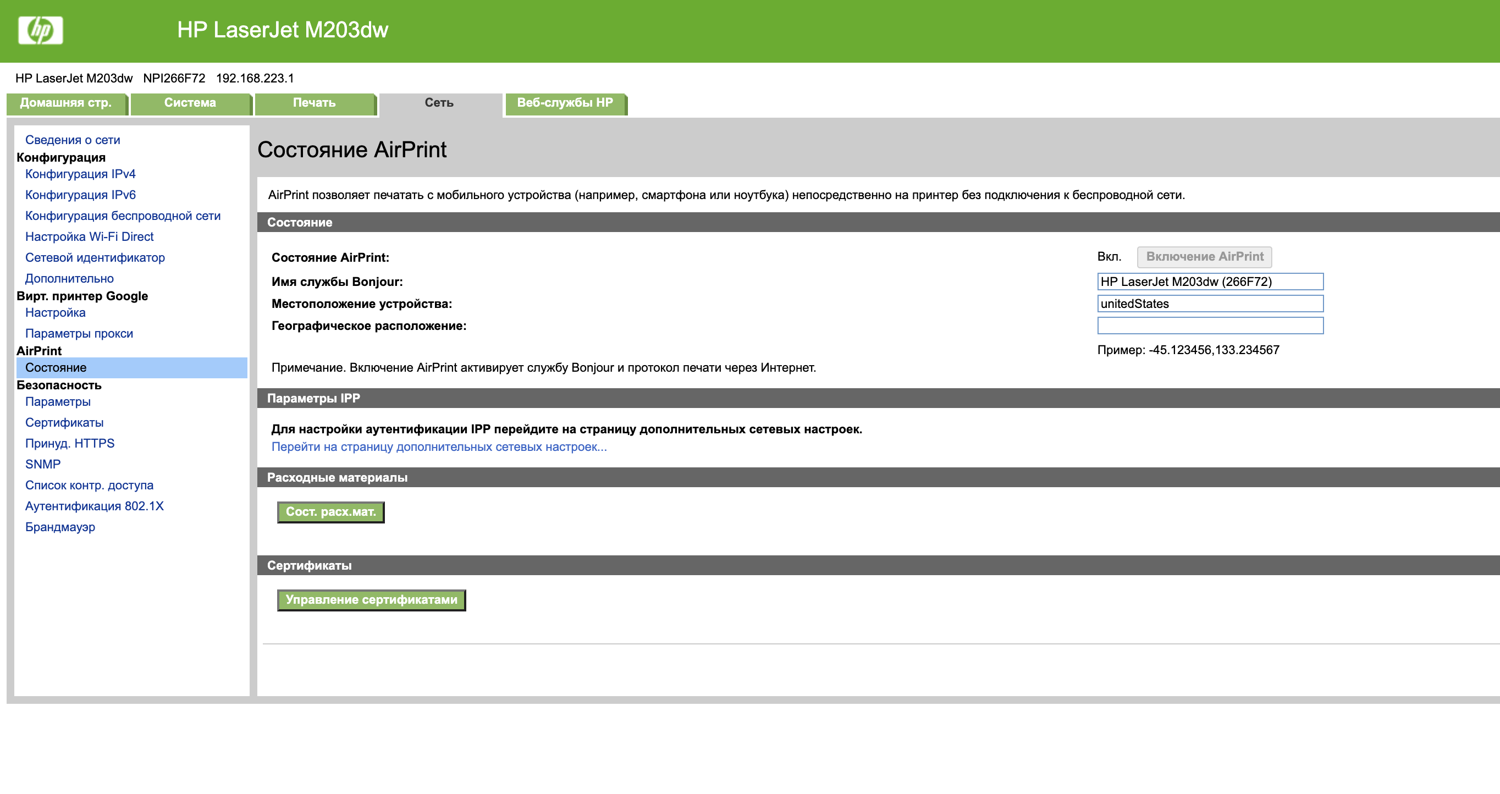1500x794 pixels.
Task: Click the Вкл. status value
Action: tap(1109, 257)
